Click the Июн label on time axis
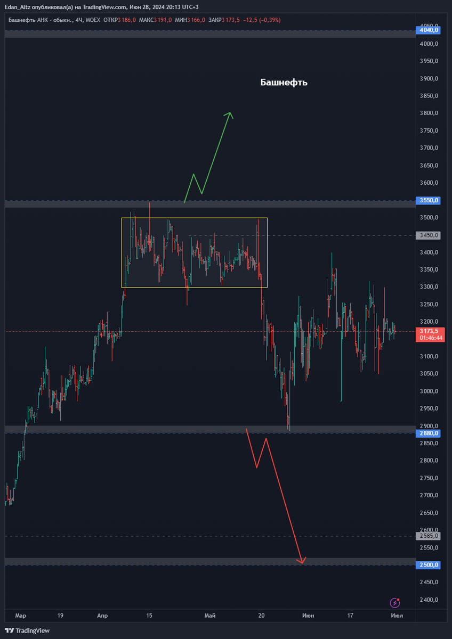The width and height of the screenshot is (452, 639). click(x=308, y=616)
